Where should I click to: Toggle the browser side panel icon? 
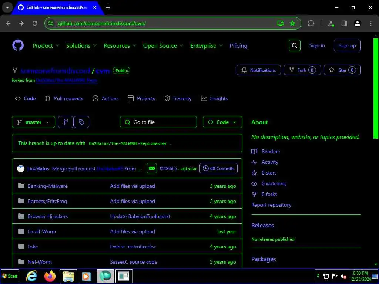(344, 23)
